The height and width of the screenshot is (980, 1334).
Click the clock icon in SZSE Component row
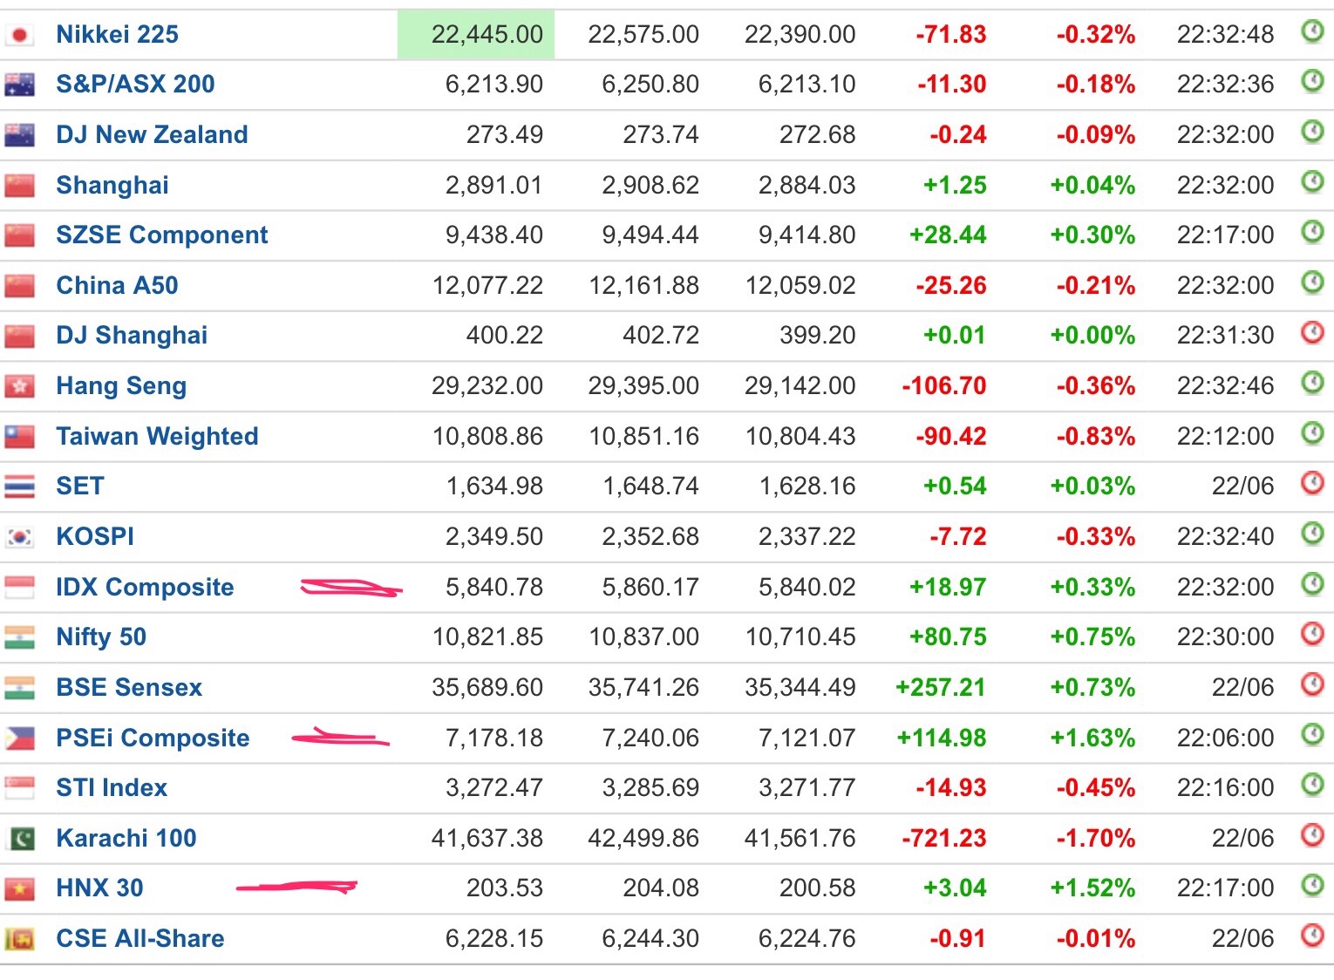coord(1312,232)
